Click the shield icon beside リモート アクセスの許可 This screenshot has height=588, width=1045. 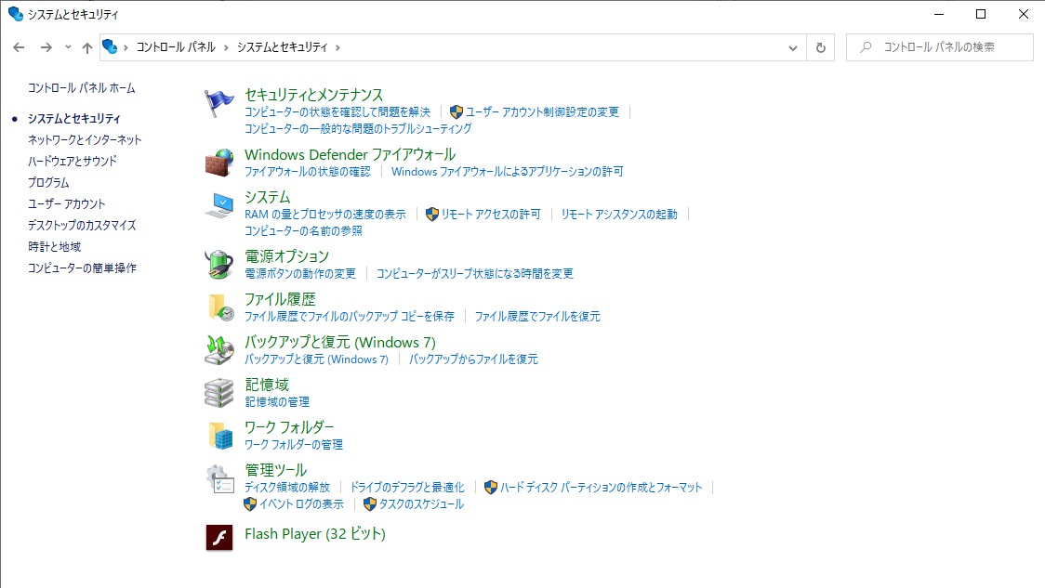click(430, 214)
